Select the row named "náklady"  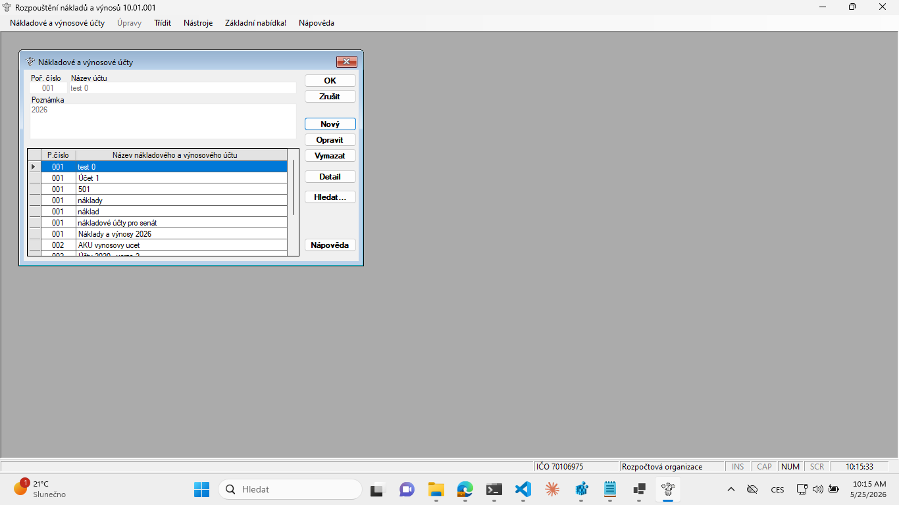(158, 201)
